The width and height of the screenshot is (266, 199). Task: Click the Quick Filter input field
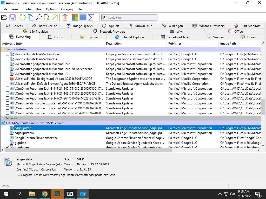click(x=129, y=17)
